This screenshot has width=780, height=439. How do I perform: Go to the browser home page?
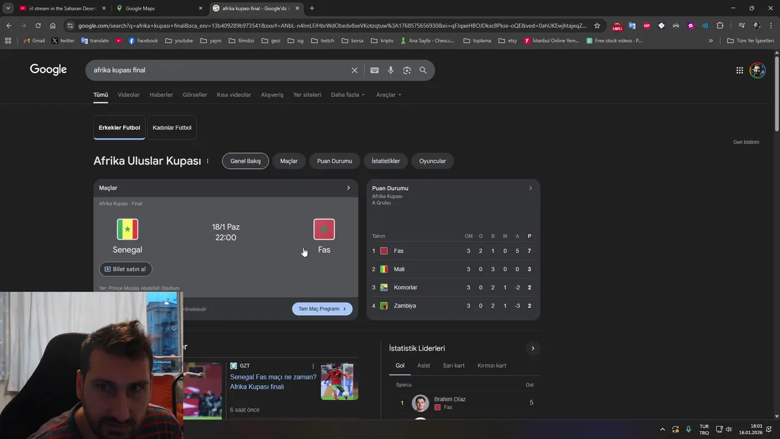(x=53, y=26)
